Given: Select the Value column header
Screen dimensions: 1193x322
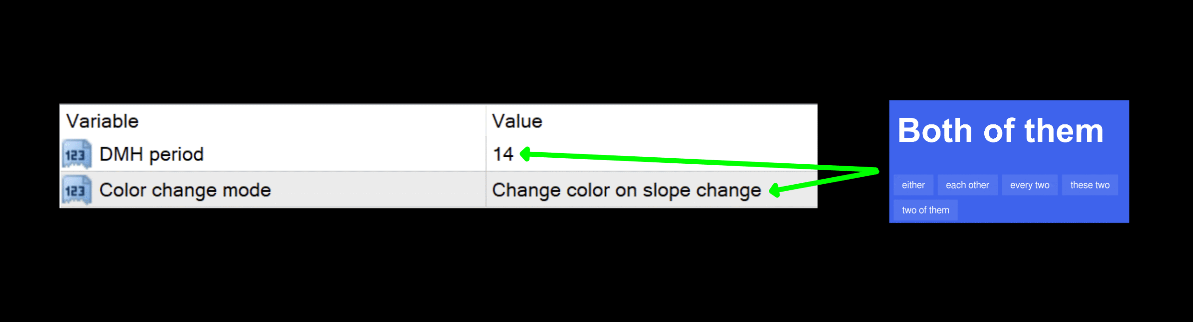Looking at the screenshot, I should point(517,121).
